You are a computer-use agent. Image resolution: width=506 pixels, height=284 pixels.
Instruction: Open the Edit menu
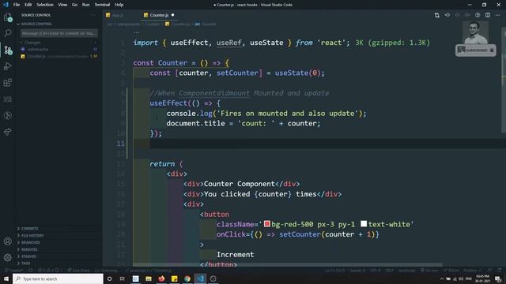click(28, 5)
